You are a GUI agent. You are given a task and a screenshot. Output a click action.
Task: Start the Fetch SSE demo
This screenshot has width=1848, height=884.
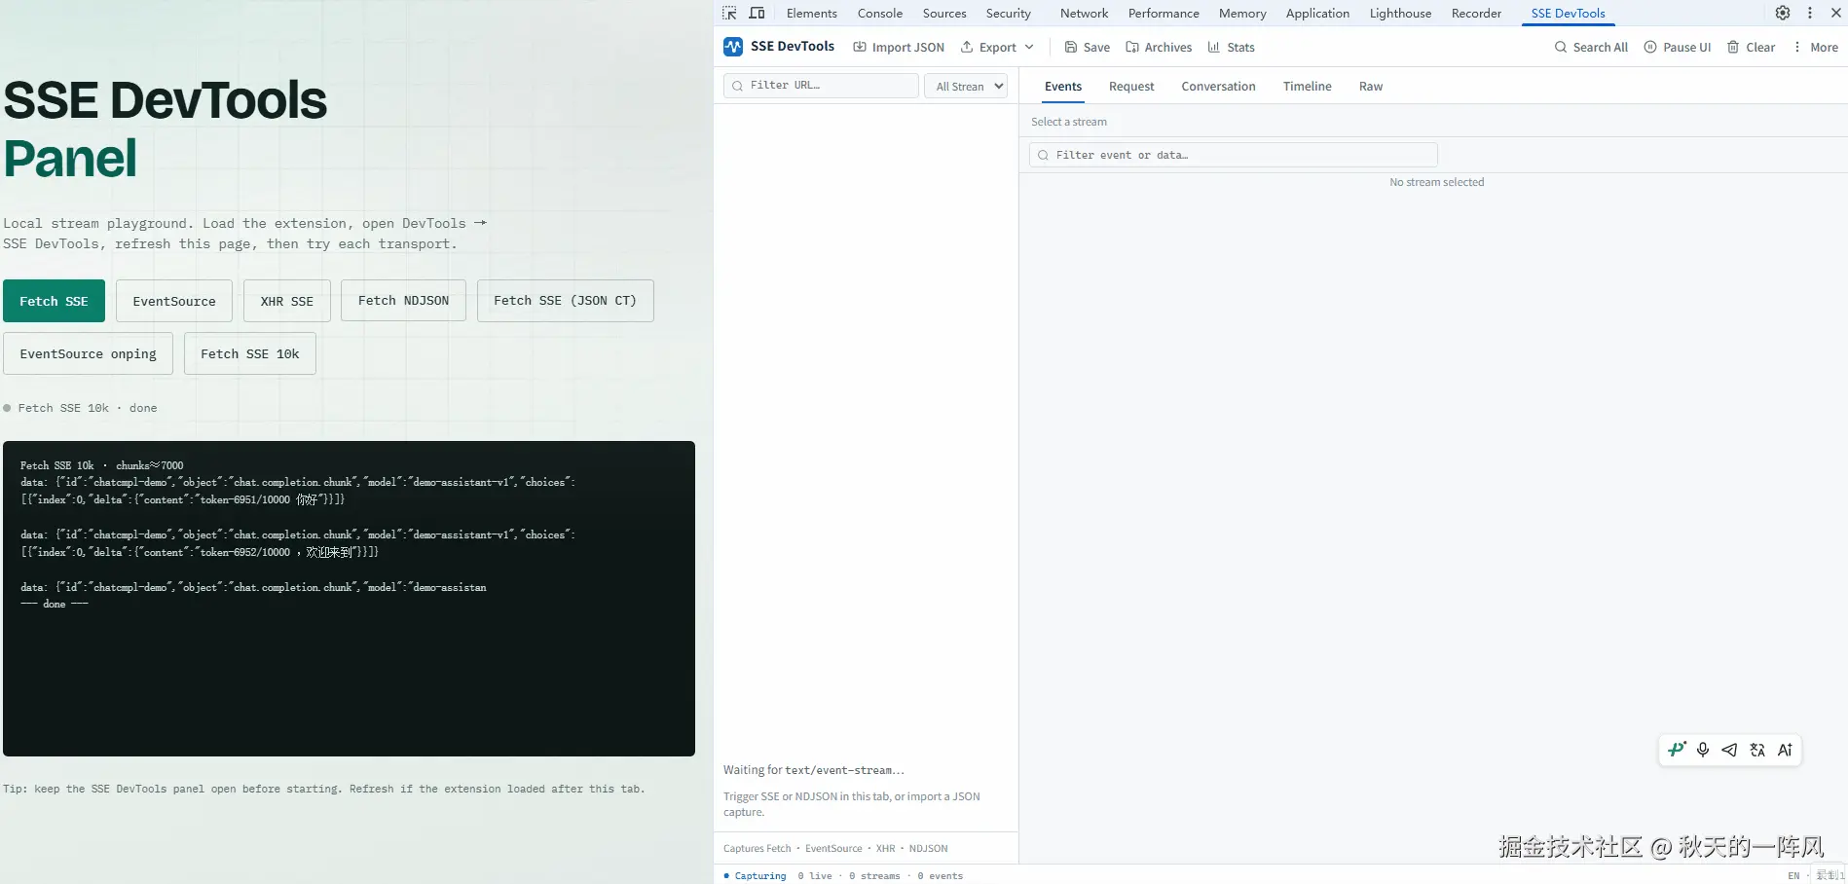pos(54,301)
